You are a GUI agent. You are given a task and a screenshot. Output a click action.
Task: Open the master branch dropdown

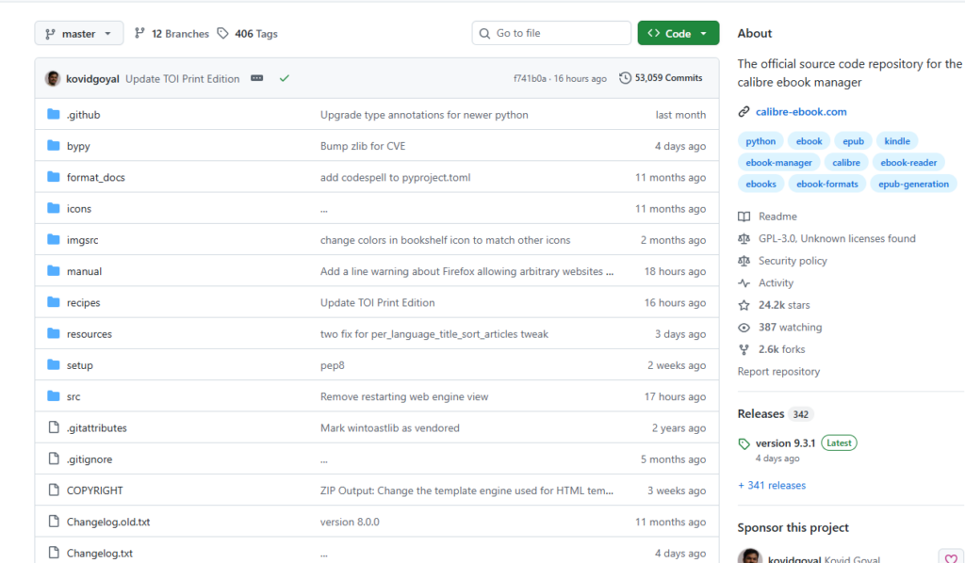[x=78, y=33]
